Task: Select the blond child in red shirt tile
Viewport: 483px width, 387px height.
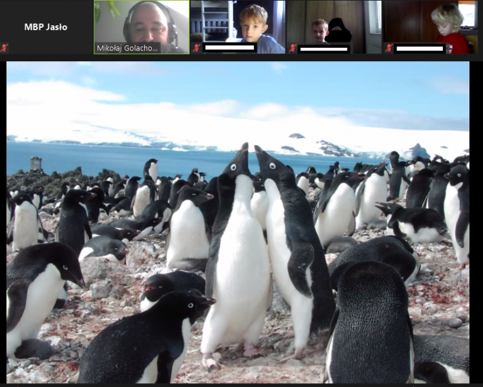Action: 430,27
